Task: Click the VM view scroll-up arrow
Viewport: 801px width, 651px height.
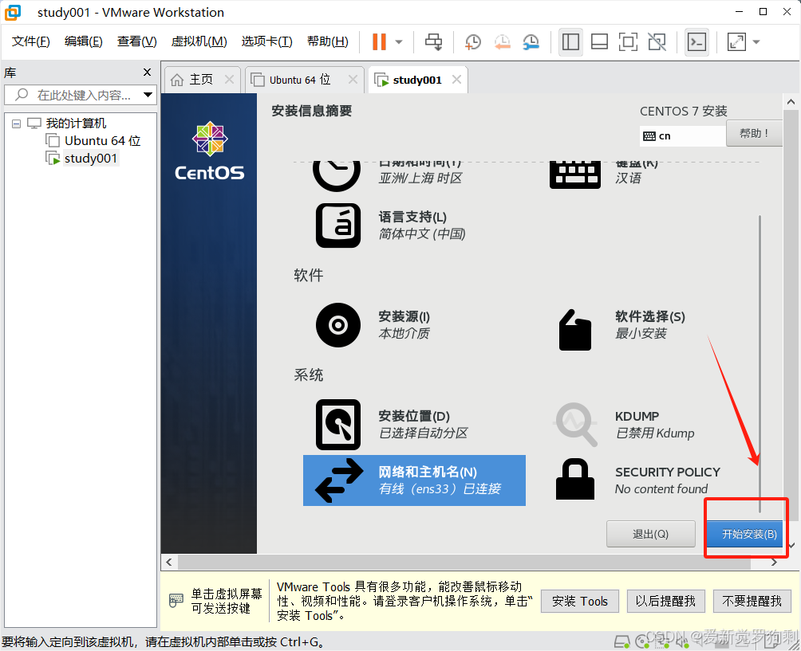Action: pyautogui.click(x=791, y=101)
